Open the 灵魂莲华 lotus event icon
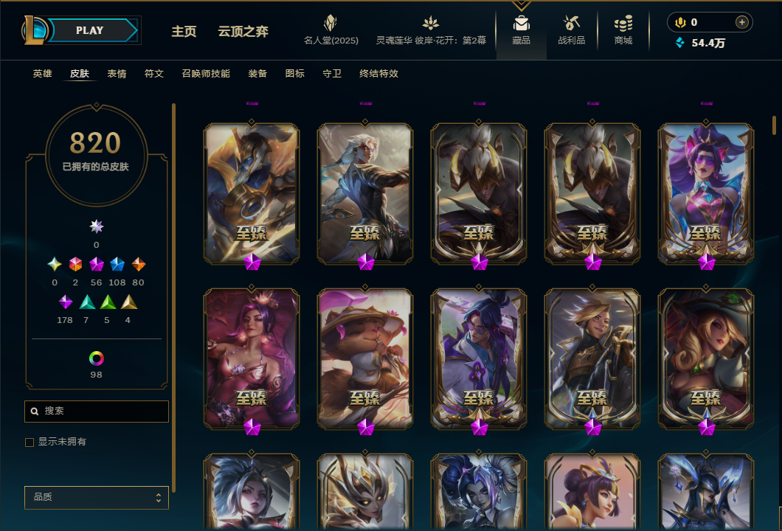Image resolution: width=782 pixels, height=531 pixels. click(x=430, y=23)
